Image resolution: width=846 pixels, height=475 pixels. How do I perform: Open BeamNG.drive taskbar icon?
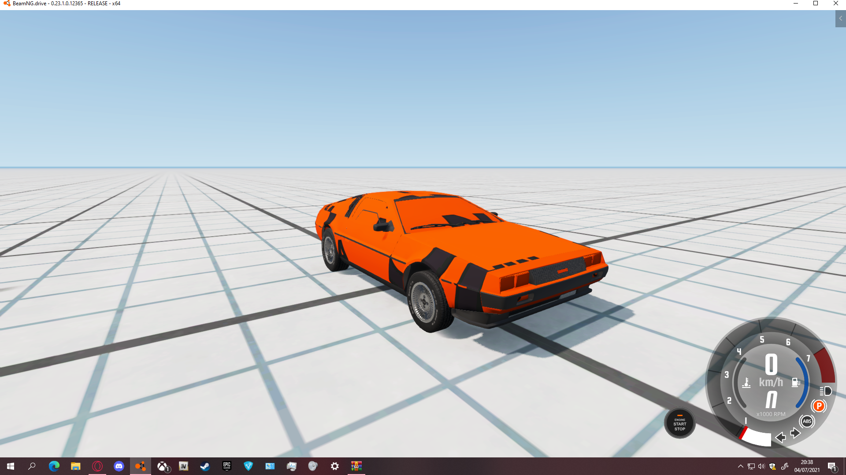(x=140, y=466)
